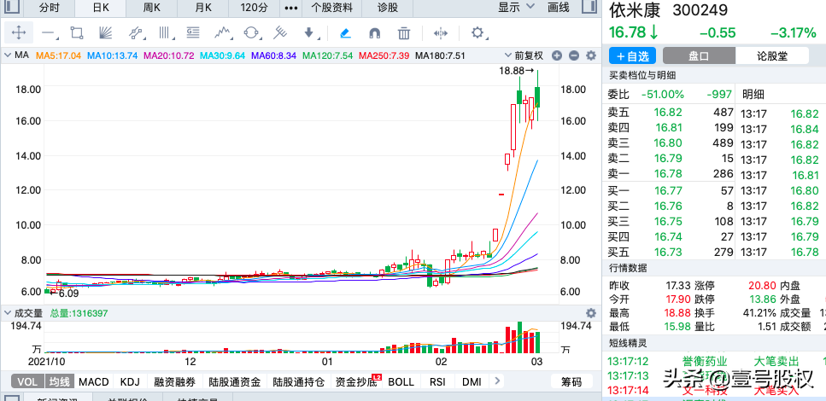
Task: Toggle the VOL indicator button
Action: coord(27,381)
